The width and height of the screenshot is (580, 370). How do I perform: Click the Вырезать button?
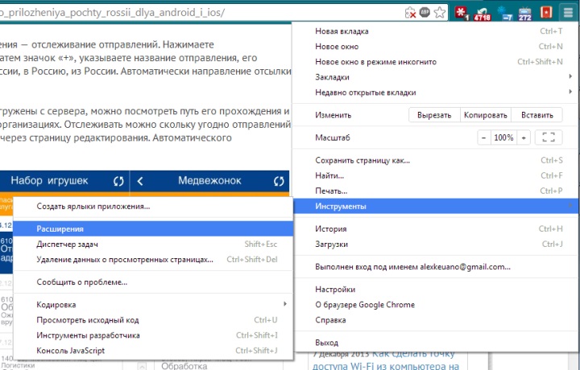click(434, 115)
